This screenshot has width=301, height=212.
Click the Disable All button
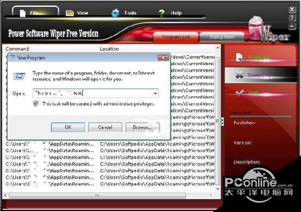[260, 57]
